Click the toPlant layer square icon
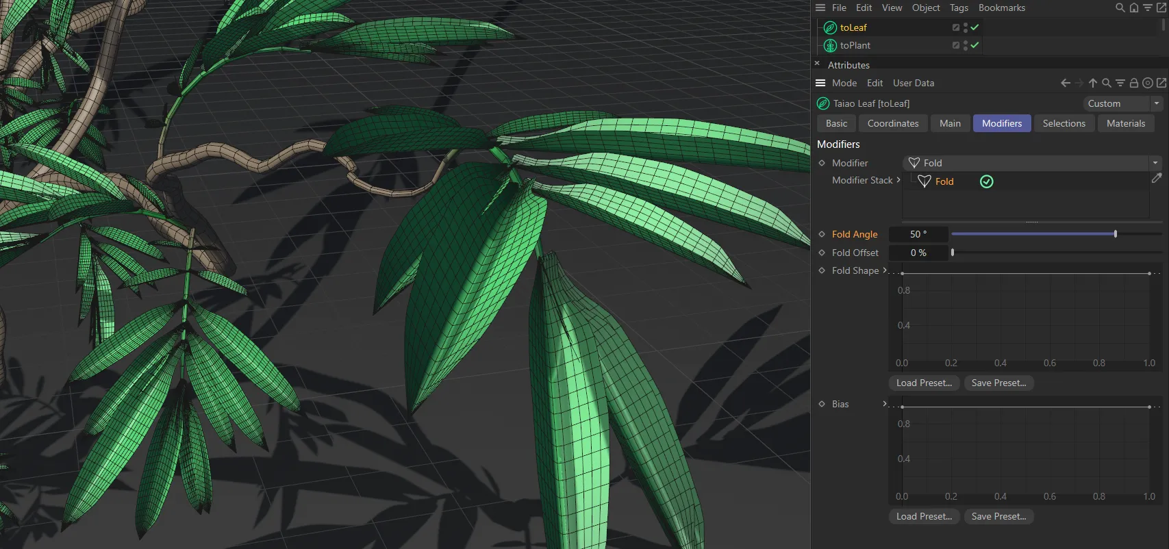 pyautogui.click(x=956, y=45)
